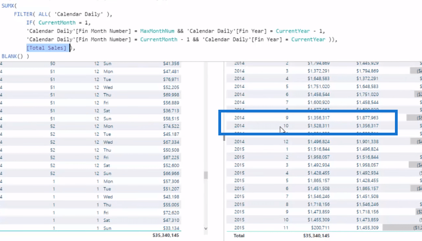The image size is (422, 241).
Task: Select $1,718,156 in the 2015 month 8 row
Action: pyautogui.click(x=319, y=204)
